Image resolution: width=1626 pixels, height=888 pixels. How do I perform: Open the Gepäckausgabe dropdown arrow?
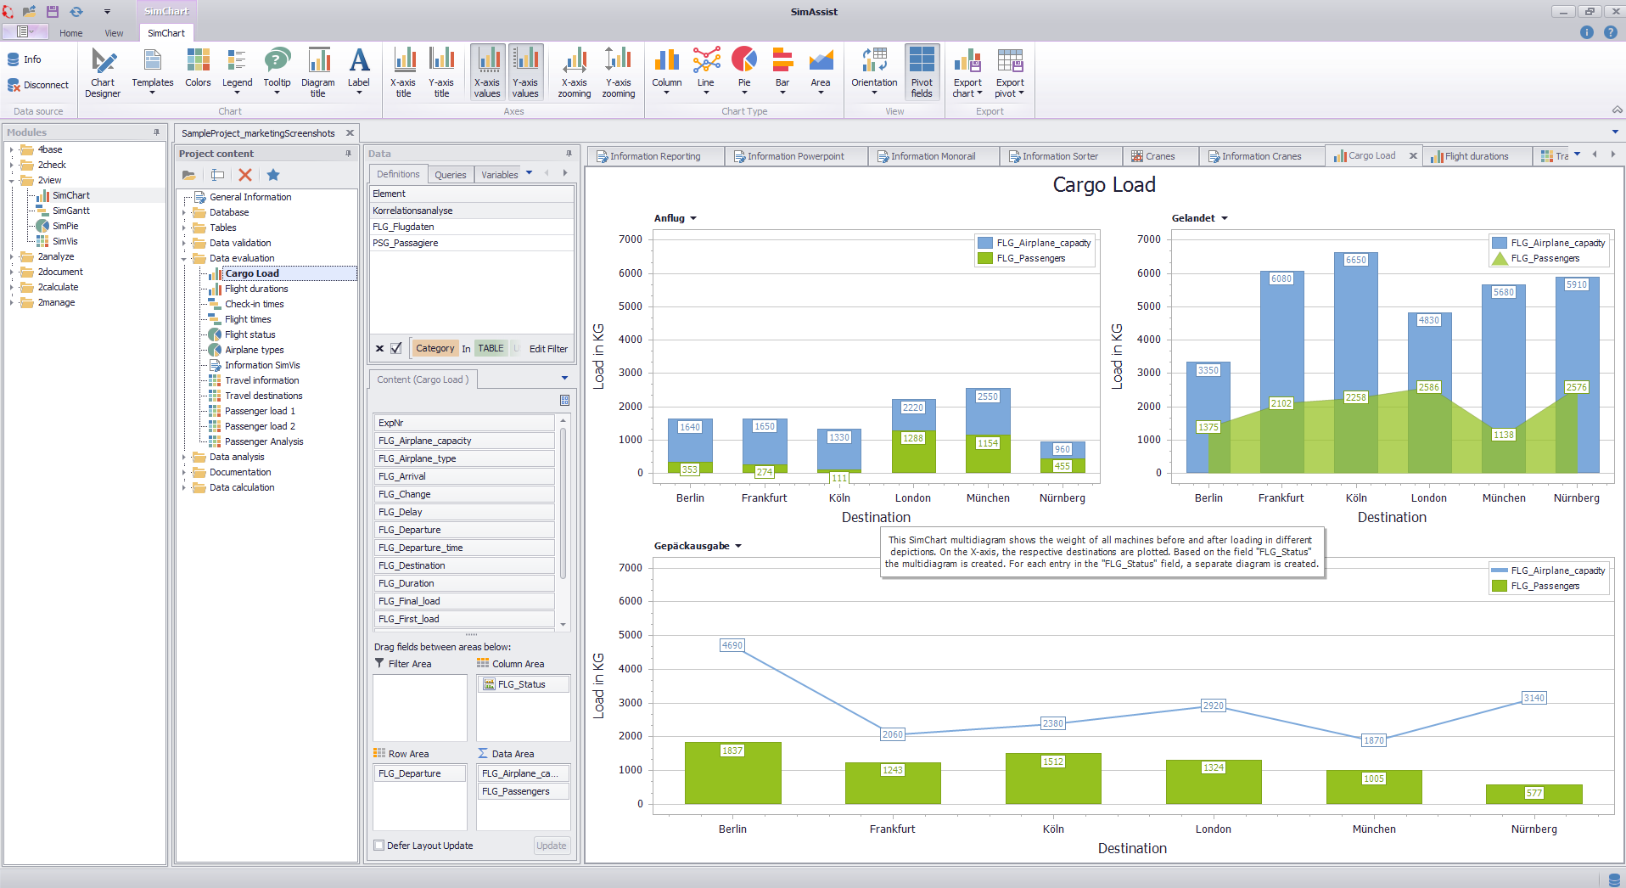738,546
